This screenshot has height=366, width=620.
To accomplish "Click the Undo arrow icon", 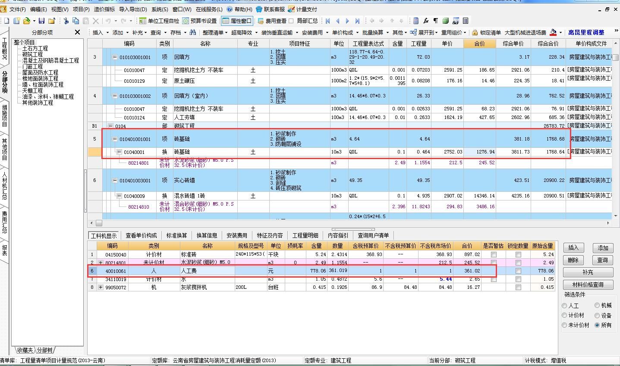I will click(x=108, y=21).
